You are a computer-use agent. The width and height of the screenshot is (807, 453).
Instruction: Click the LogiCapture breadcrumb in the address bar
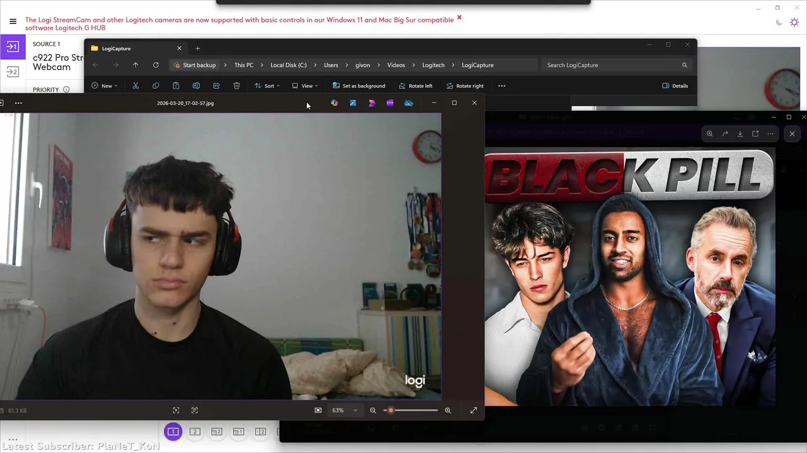click(477, 65)
